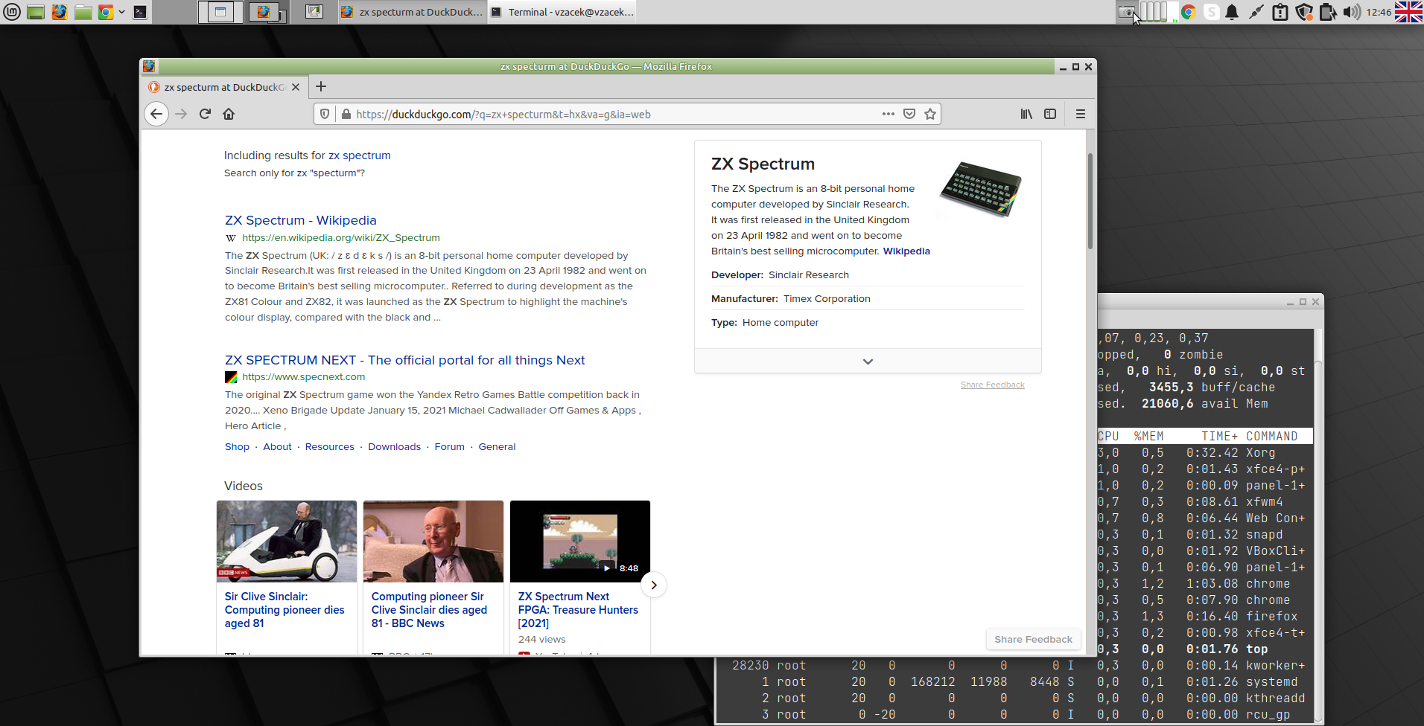The height and width of the screenshot is (726, 1424).
Task: Click wikipedia.org URL under first result
Action: click(340, 238)
